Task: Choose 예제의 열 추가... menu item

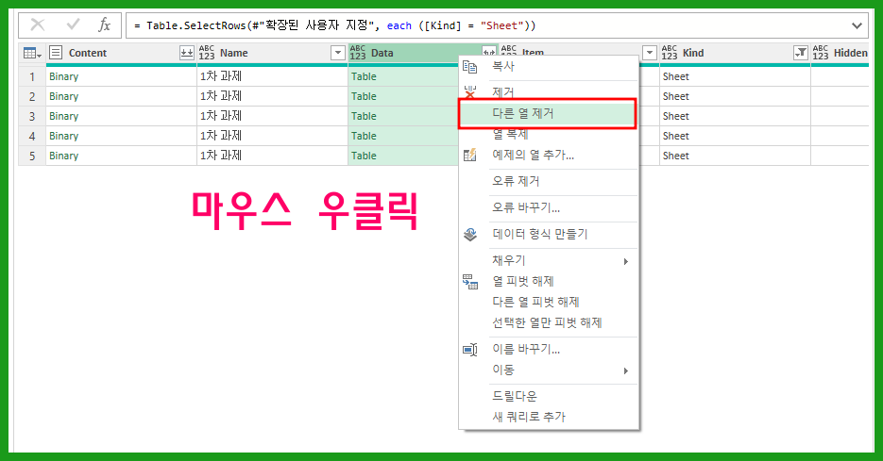Action: (549, 155)
